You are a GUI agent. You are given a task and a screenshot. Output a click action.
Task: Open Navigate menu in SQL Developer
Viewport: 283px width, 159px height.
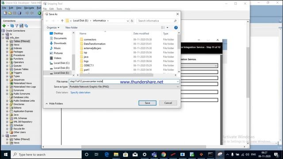tap(29, 8)
